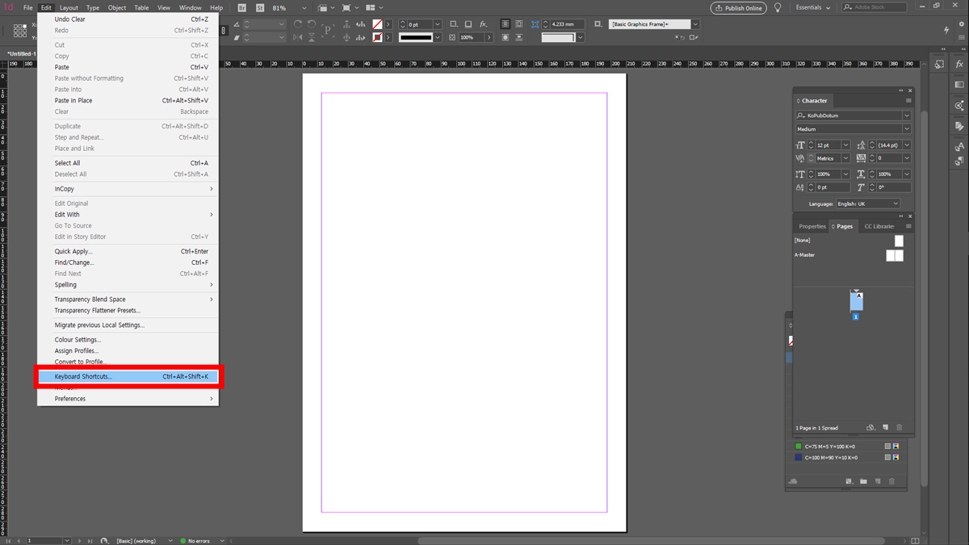
Task: Click the No errors preflight status
Action: (199, 540)
